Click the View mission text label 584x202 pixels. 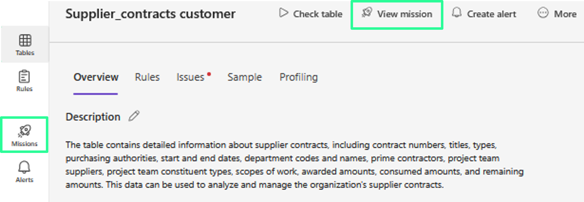point(405,14)
